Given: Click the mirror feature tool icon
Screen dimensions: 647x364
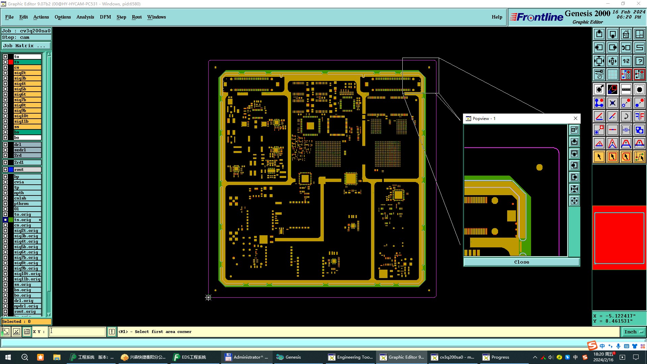Looking at the screenshot, I should tap(639, 116).
